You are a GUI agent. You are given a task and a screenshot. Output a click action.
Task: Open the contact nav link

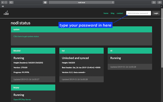120,13
